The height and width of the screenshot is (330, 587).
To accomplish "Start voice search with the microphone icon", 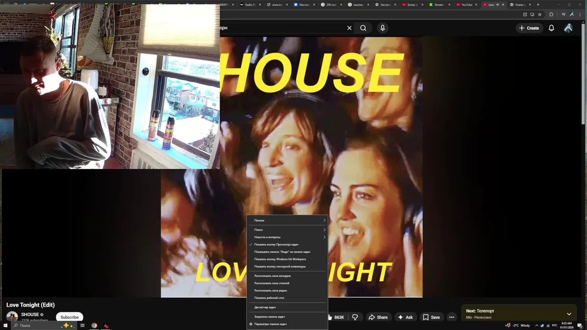I will click(x=382, y=28).
